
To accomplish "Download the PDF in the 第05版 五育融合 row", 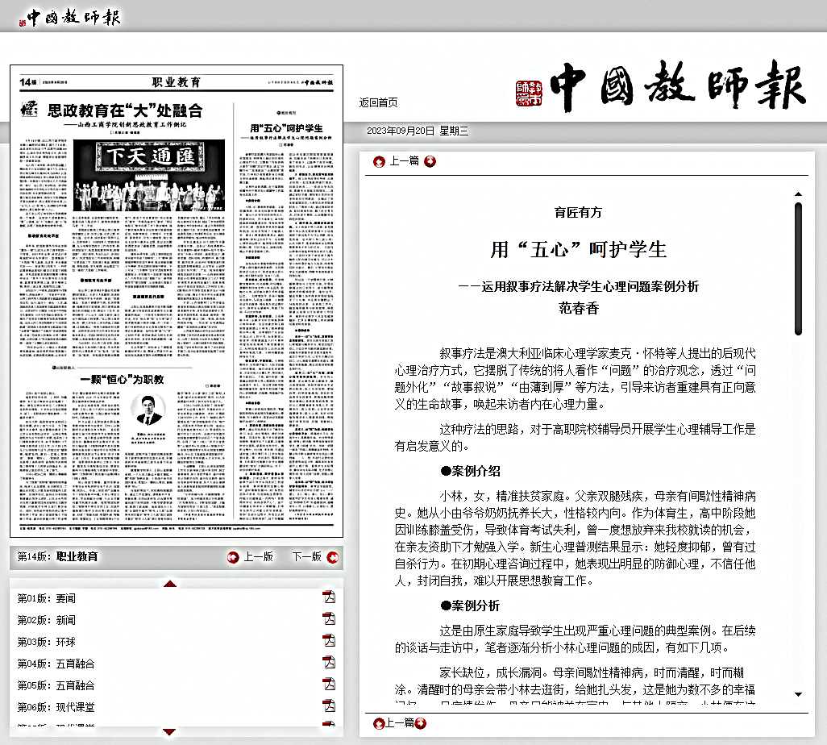I will pos(329,685).
